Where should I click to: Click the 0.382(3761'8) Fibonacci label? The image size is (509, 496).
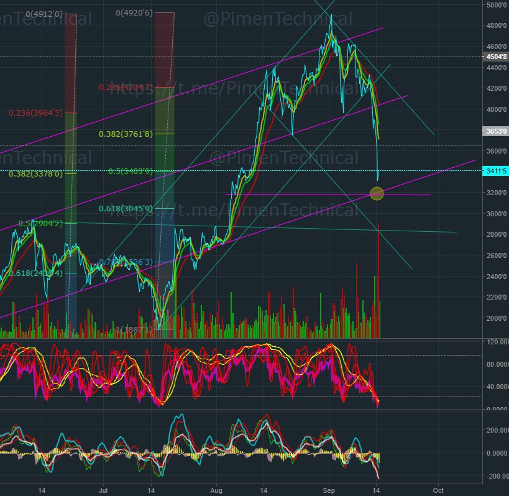coord(126,134)
